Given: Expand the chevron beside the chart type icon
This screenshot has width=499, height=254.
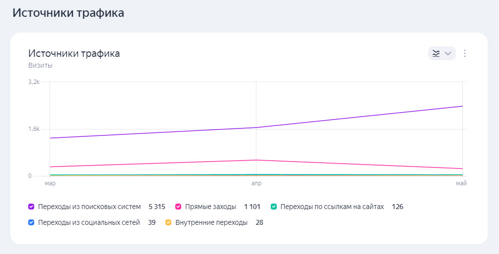Looking at the screenshot, I should tap(448, 53).
